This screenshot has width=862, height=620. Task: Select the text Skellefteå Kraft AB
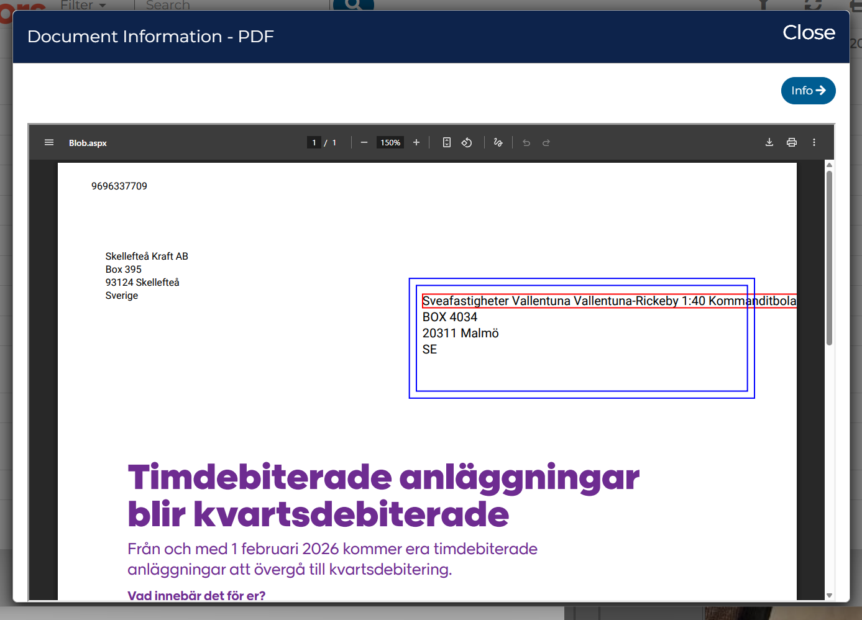147,256
